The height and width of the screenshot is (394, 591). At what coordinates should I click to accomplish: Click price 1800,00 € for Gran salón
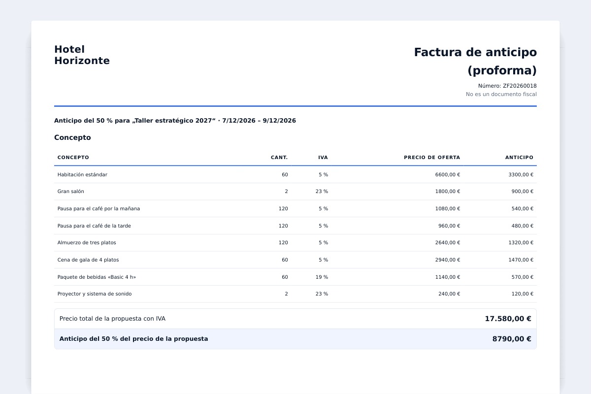click(448, 192)
